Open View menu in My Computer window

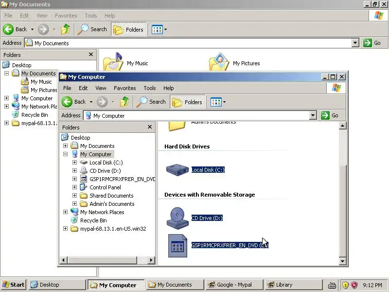101,88
